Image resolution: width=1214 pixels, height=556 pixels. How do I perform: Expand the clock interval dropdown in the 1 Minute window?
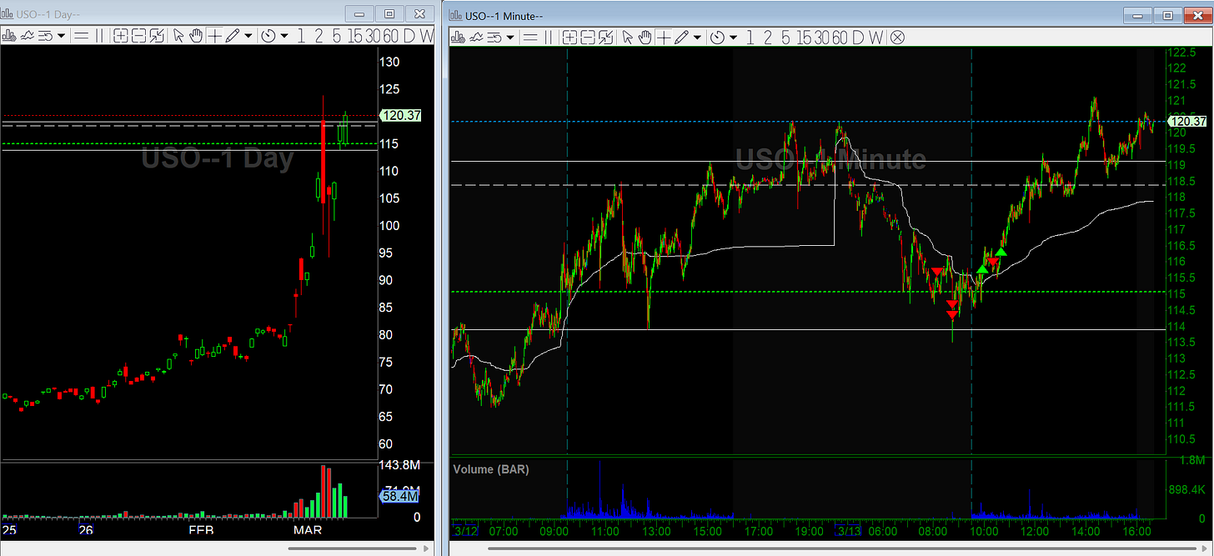click(733, 36)
